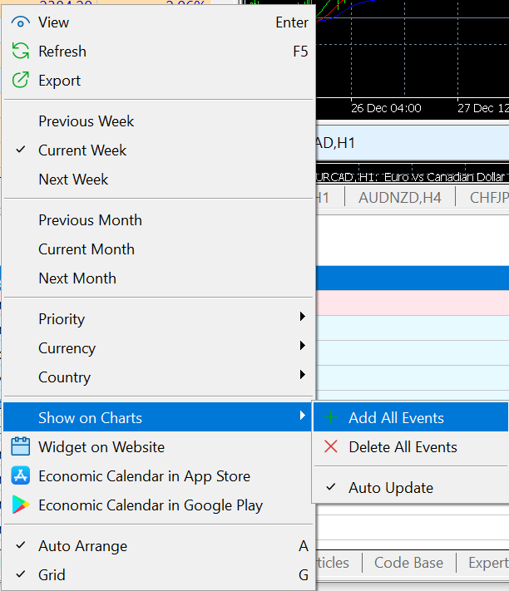The height and width of the screenshot is (591, 509).
Task: Expand the Currency submenu
Action: (x=67, y=348)
